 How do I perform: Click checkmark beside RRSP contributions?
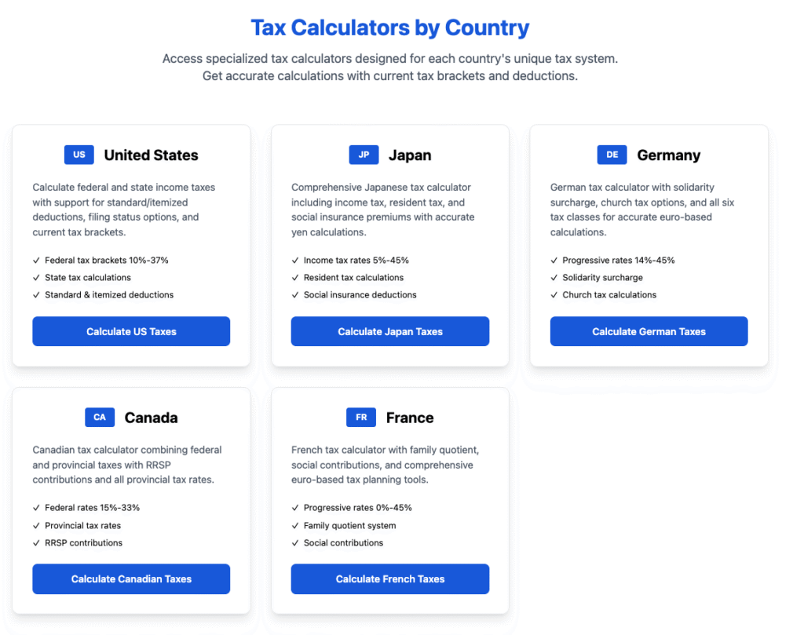(37, 543)
